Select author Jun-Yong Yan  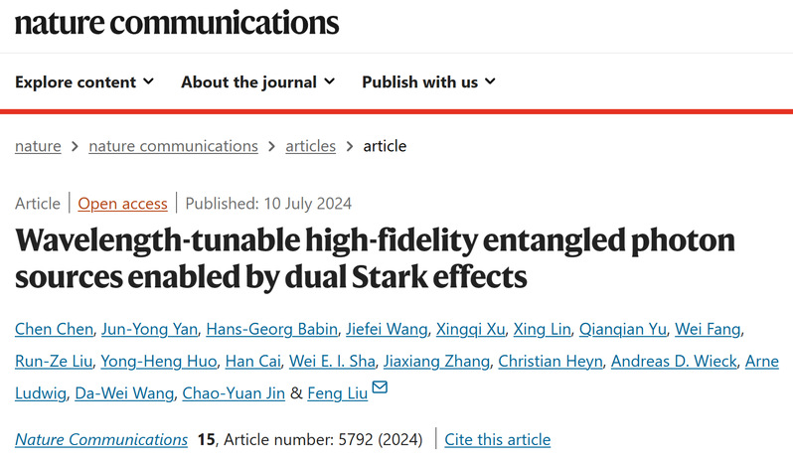click(149, 329)
